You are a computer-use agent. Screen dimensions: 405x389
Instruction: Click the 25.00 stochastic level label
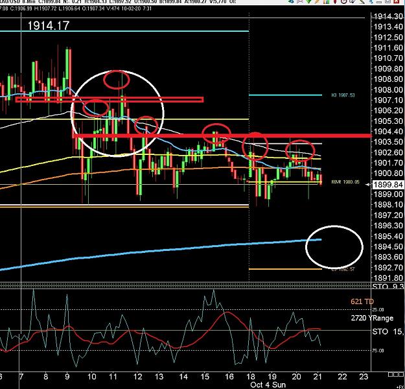point(378,310)
